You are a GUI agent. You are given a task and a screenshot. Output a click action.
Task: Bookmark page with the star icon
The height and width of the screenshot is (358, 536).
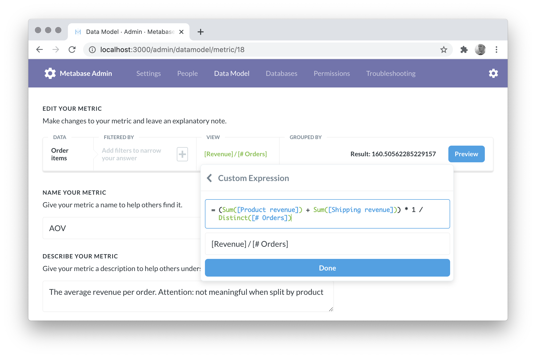444,50
